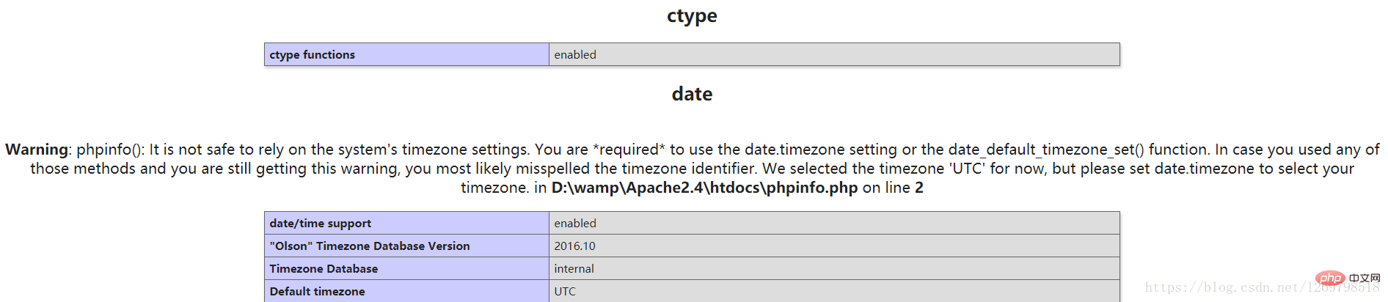Click the date/time support enabled value
Screen dimensions: 1388x302
point(834,223)
